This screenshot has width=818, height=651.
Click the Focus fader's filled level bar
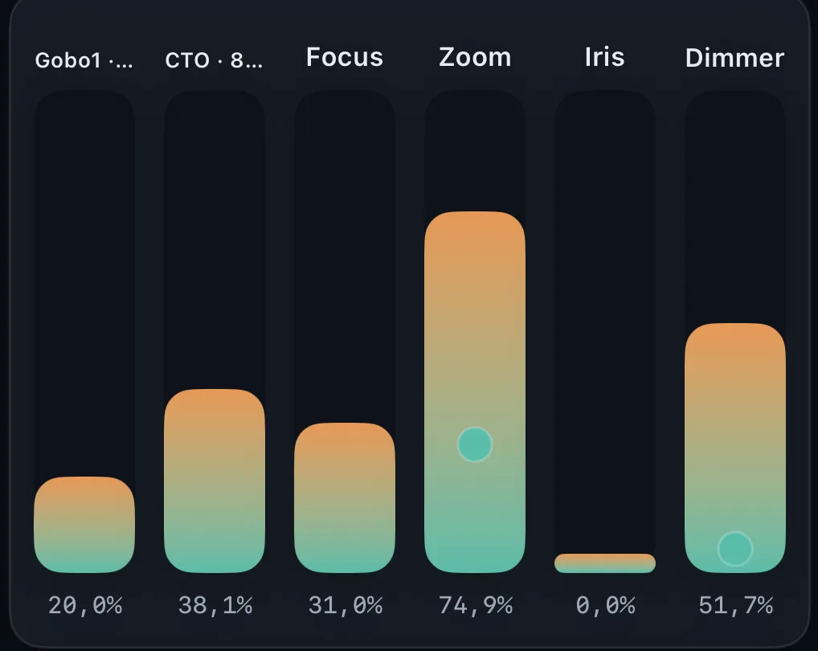pyautogui.click(x=345, y=497)
